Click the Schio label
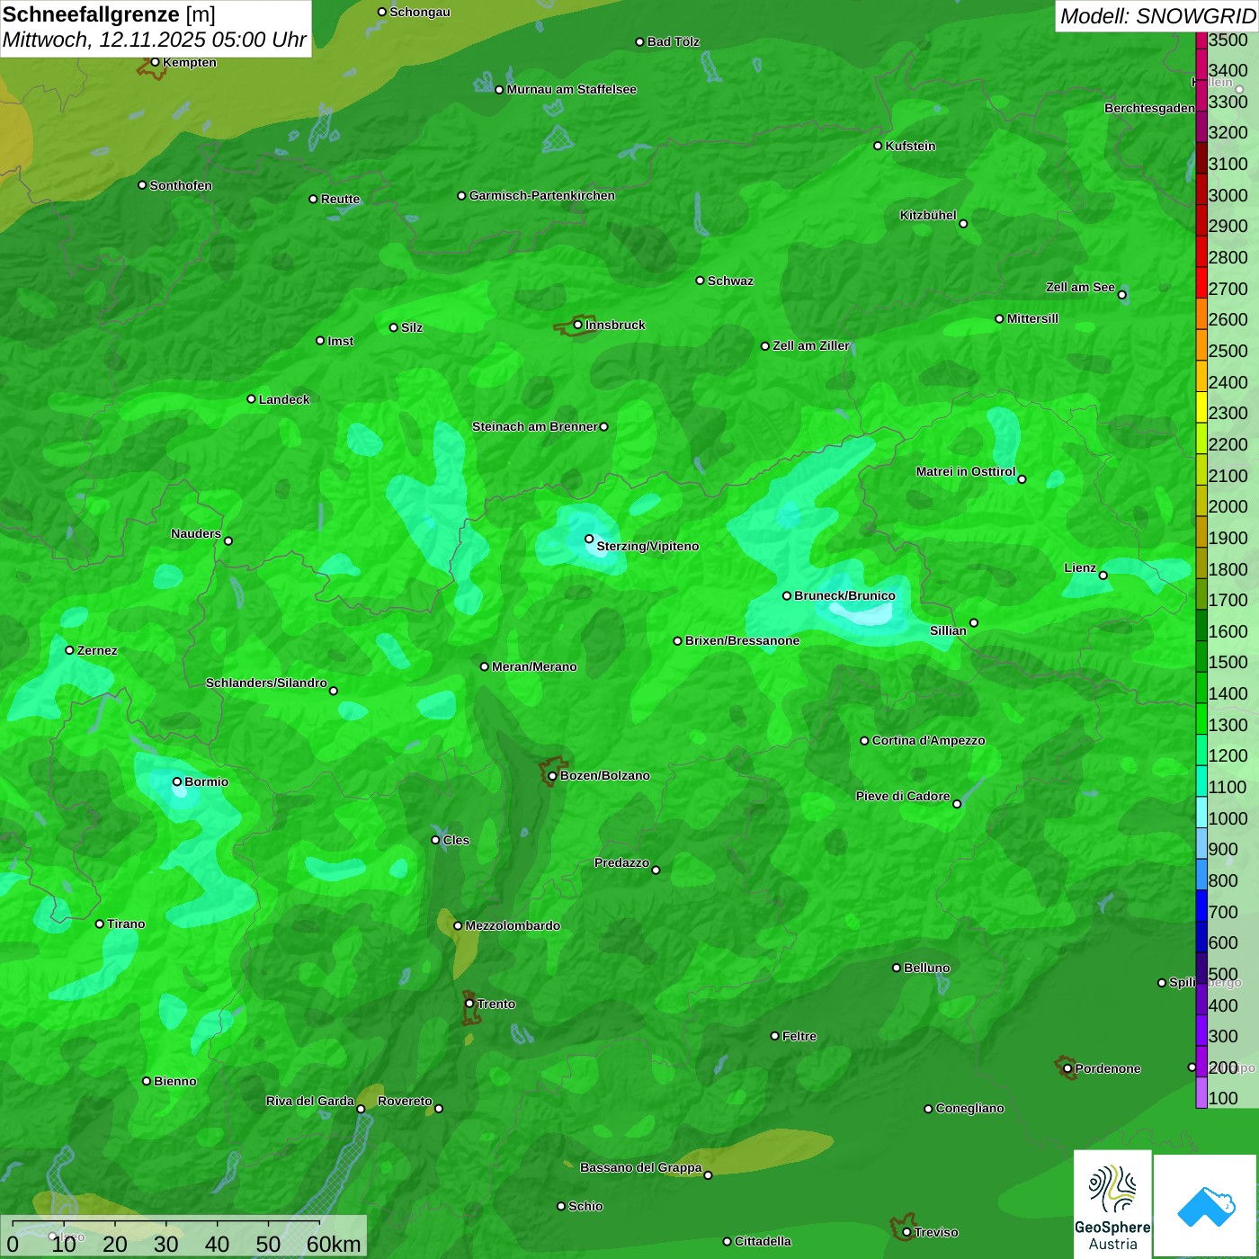 pos(585,1206)
